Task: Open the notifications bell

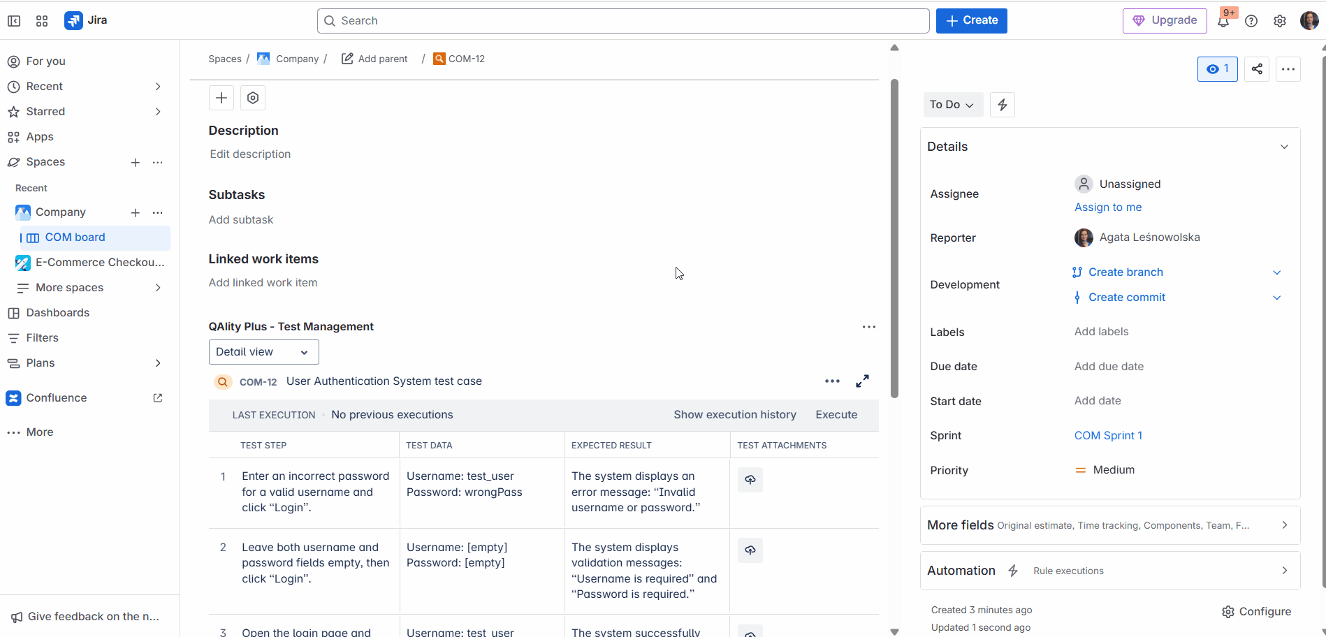Action: pyautogui.click(x=1223, y=21)
